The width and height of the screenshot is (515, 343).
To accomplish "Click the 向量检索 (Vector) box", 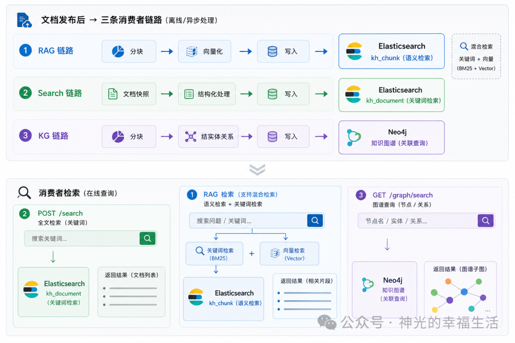I will (289, 254).
